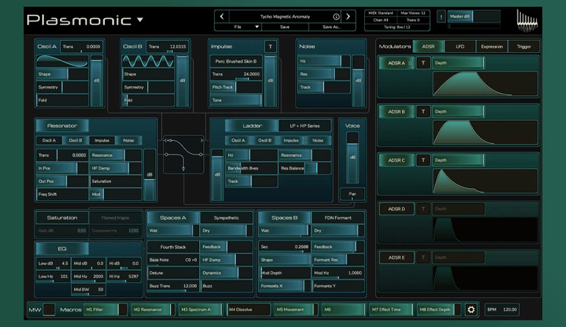This screenshot has height=327, width=566.
Task: Click the waveform logo icon at top right
Action: pos(527,21)
